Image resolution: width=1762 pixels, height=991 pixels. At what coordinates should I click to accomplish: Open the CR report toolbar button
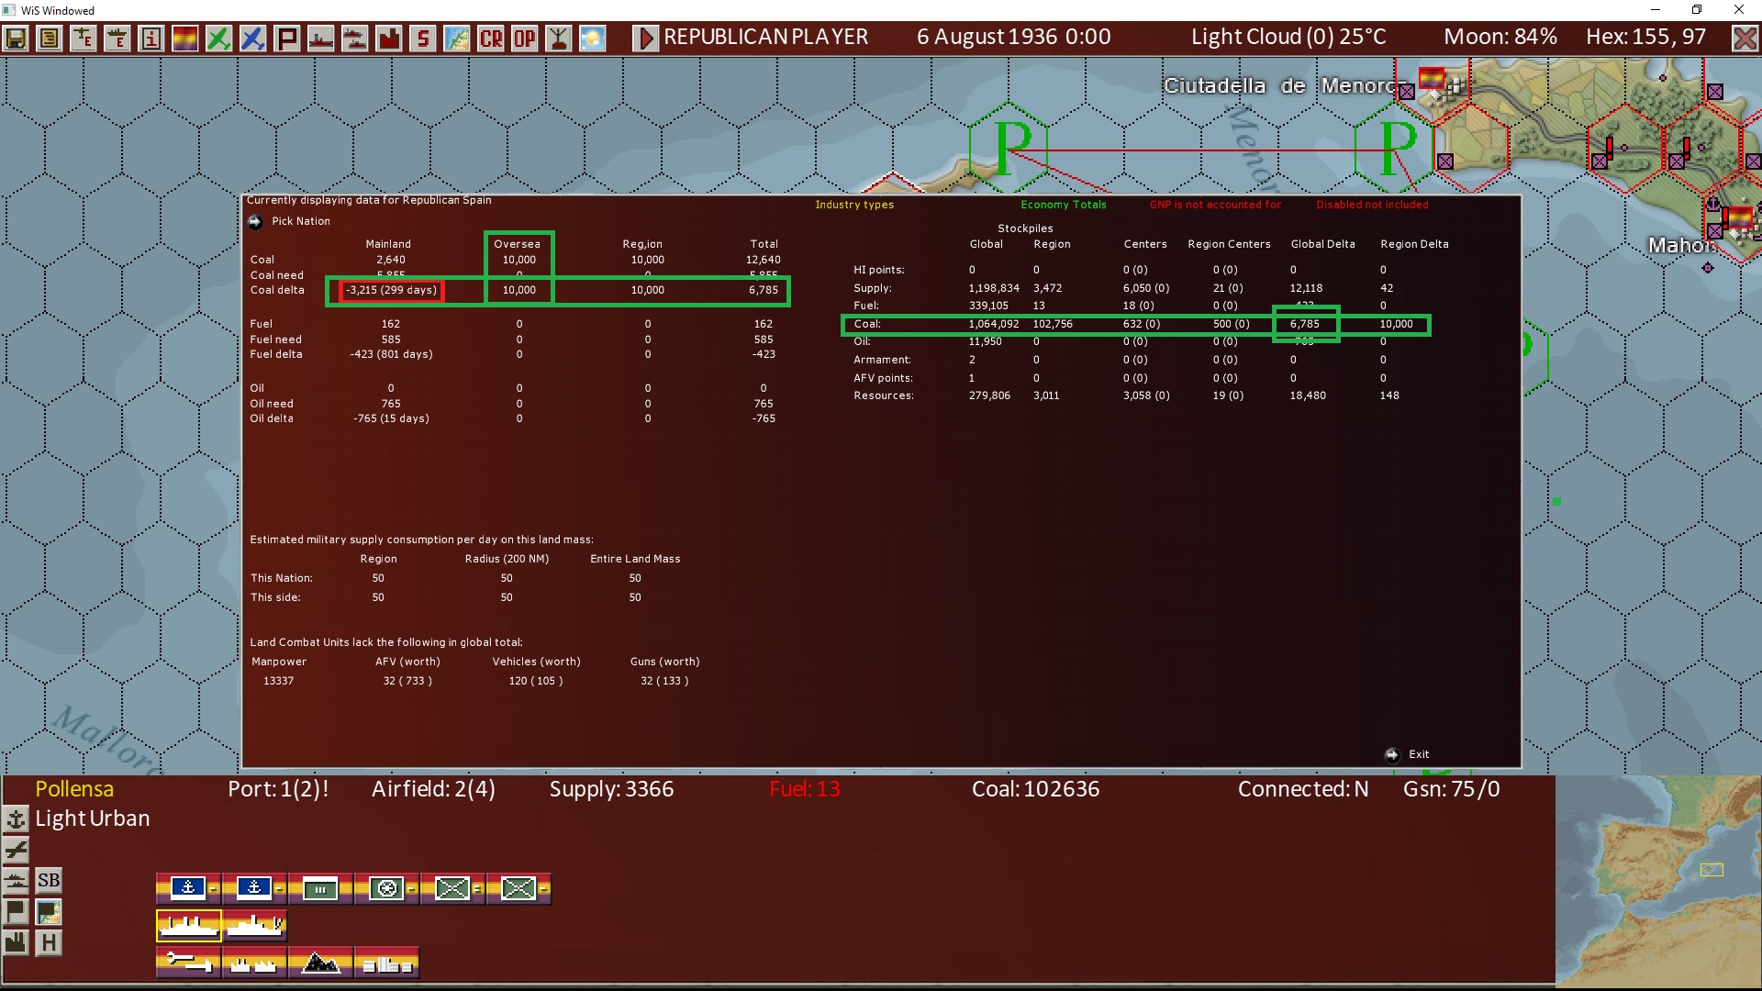pos(491,39)
